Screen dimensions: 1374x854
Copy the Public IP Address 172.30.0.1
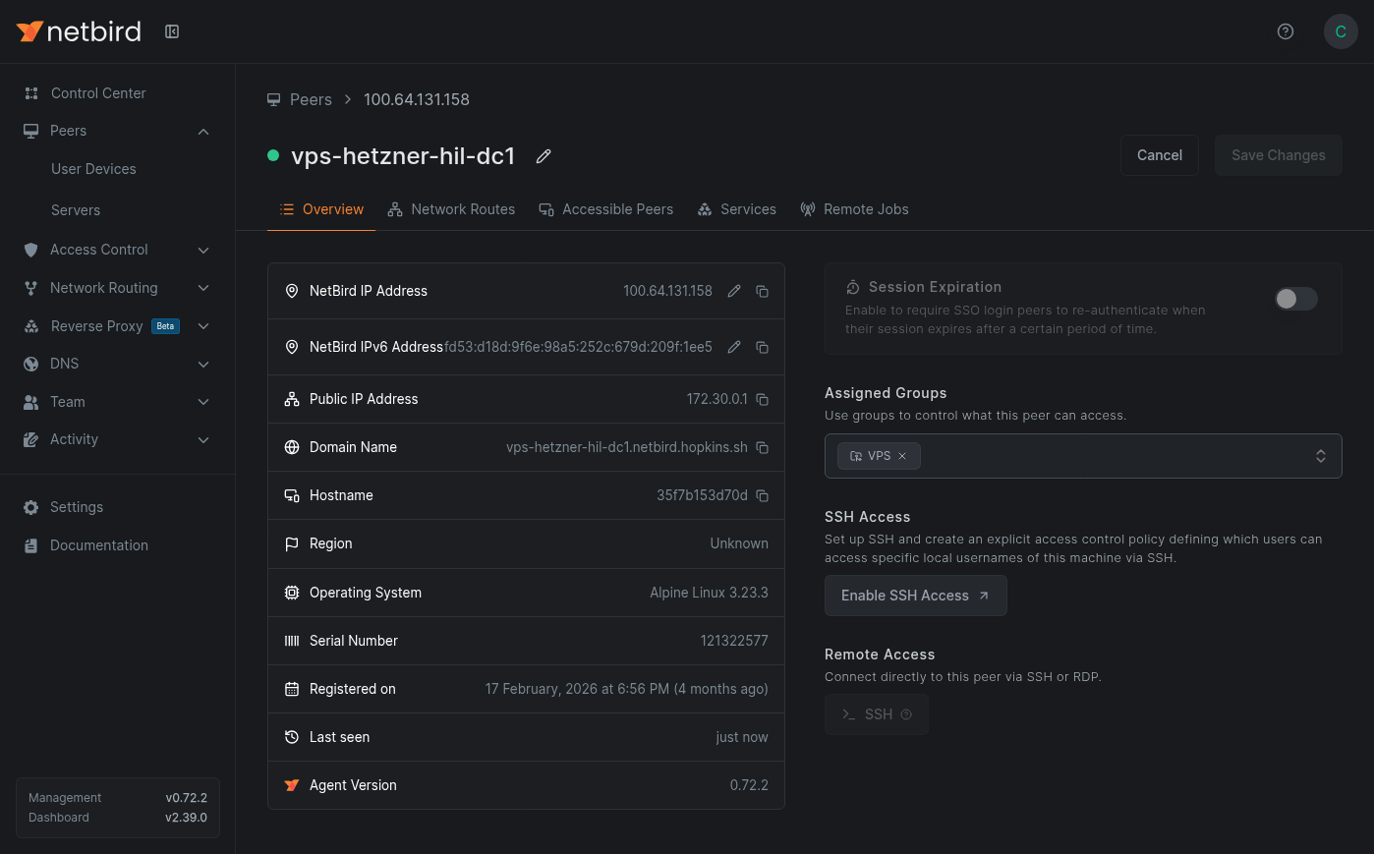point(762,399)
